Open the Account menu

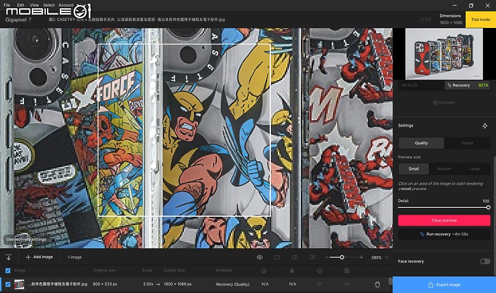66,5
